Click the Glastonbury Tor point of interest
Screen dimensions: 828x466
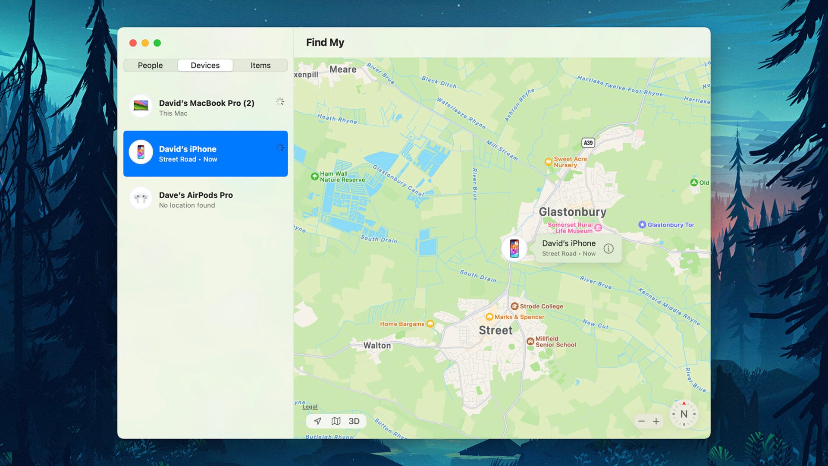click(642, 224)
